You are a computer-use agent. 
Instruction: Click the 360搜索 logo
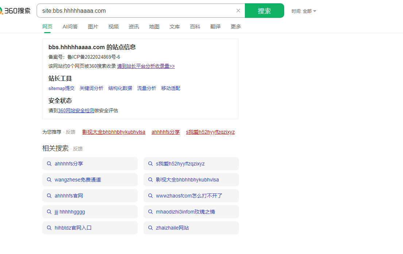15,11
